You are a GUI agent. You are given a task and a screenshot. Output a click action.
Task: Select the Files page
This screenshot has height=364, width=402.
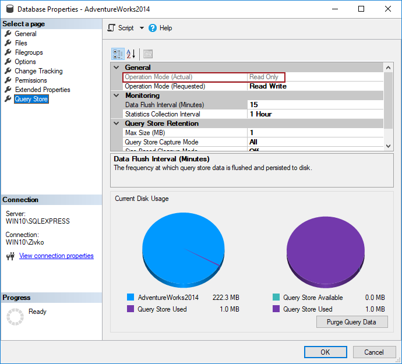(x=21, y=43)
